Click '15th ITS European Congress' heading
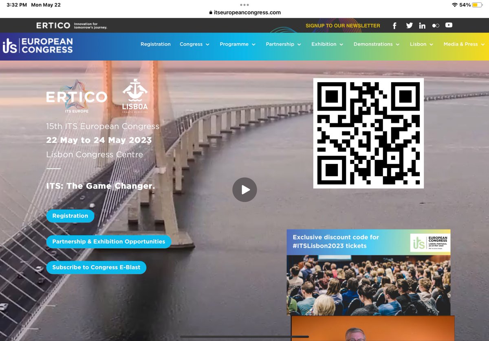Viewport: 489px width, 341px height. coord(103,126)
